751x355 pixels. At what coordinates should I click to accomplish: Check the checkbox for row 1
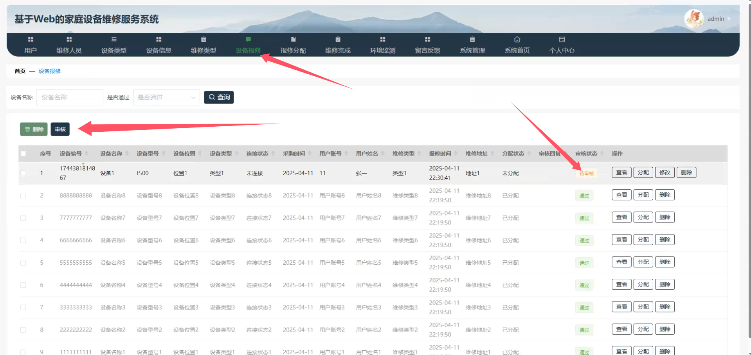[23, 173]
